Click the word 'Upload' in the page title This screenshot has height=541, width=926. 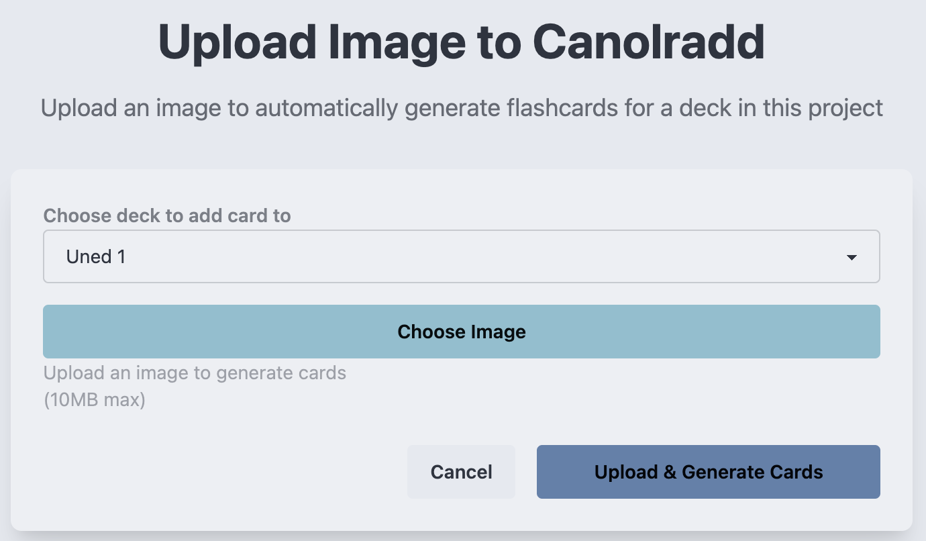(x=238, y=42)
